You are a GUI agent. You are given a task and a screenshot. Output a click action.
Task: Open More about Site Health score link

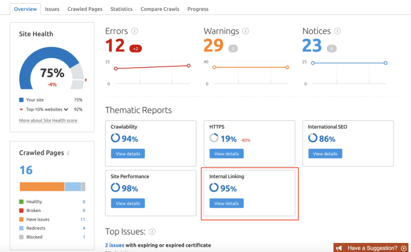point(48,120)
